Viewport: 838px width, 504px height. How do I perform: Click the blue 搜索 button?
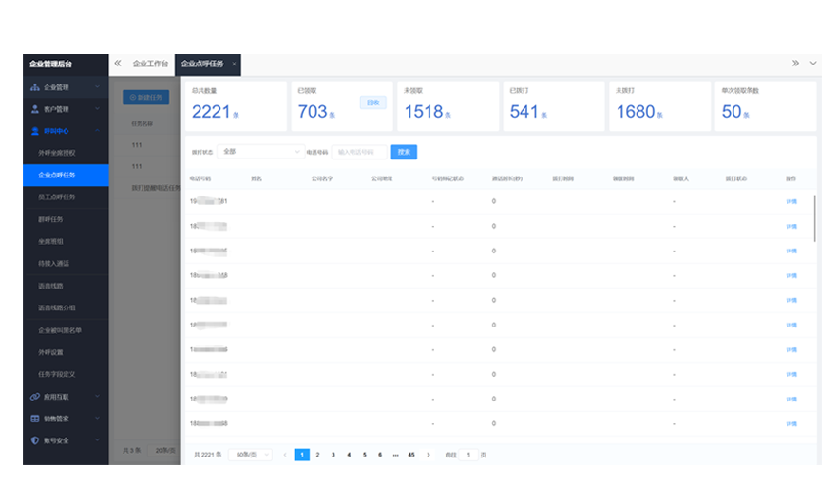point(404,152)
